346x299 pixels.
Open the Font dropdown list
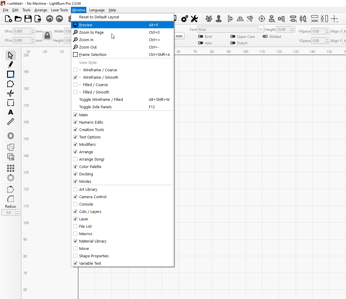tap(261, 29)
